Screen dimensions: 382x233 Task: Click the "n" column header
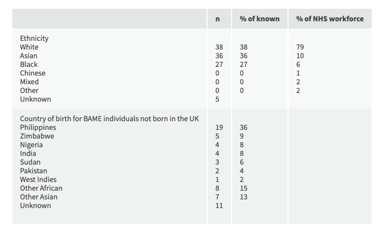pyautogui.click(x=217, y=19)
